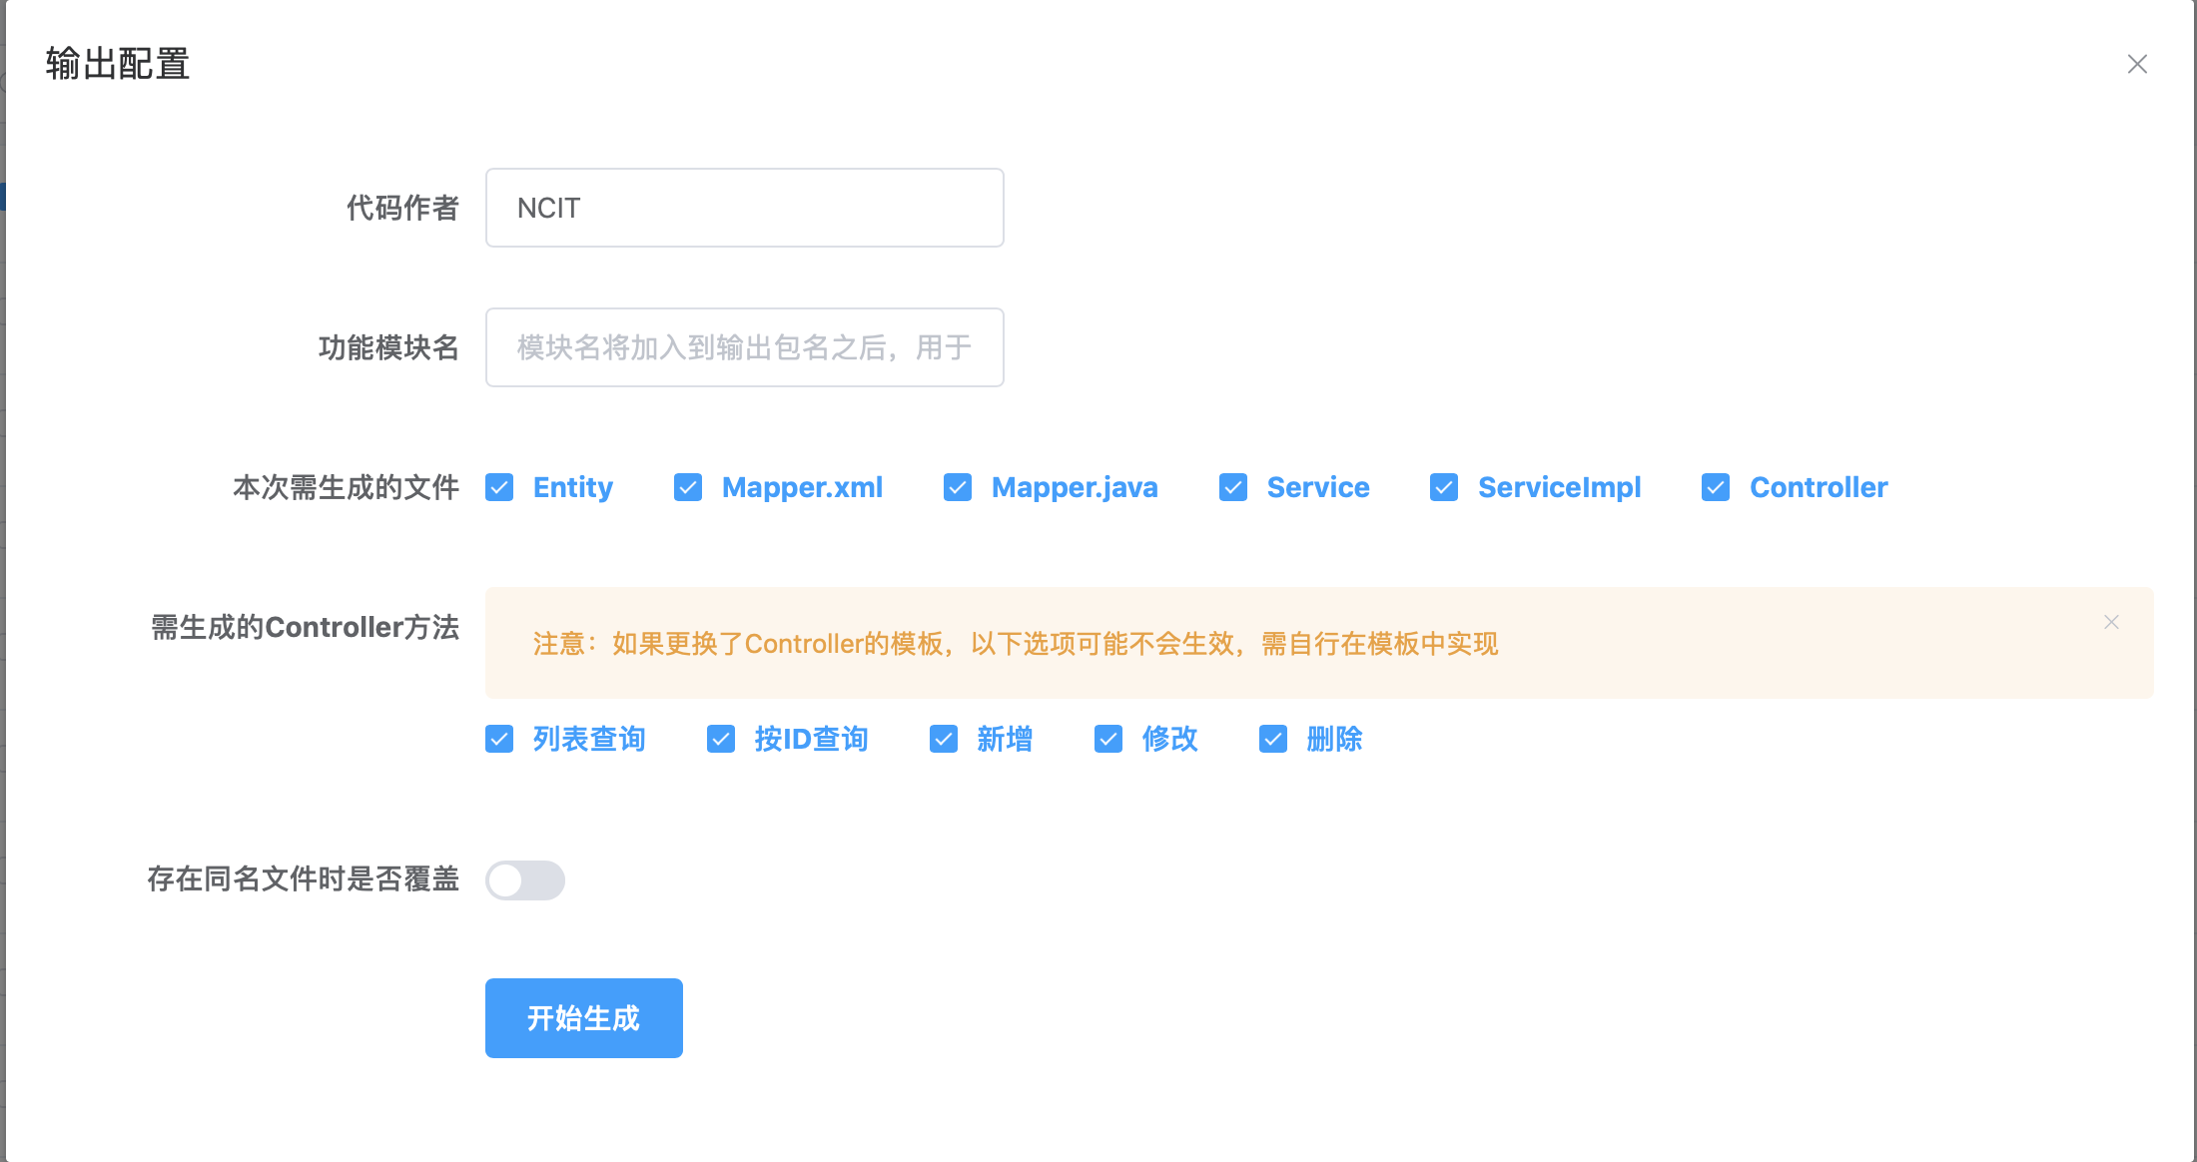Uncheck the Mapper.xml checkbox

(688, 487)
